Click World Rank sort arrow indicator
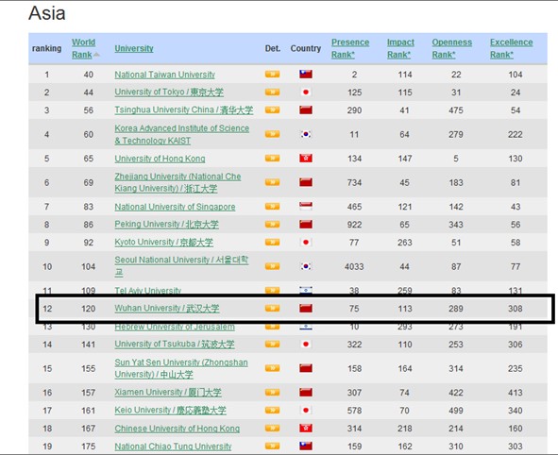Image resolution: width=558 pixels, height=455 pixels. (x=97, y=55)
